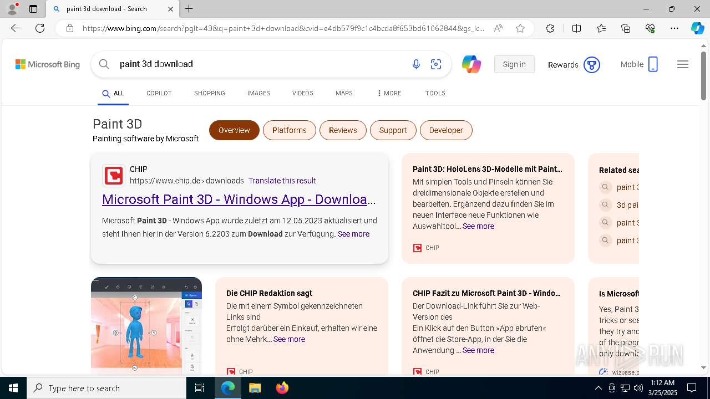Image resolution: width=710 pixels, height=399 pixels.
Task: Click the Sign in button
Action: tap(514, 64)
